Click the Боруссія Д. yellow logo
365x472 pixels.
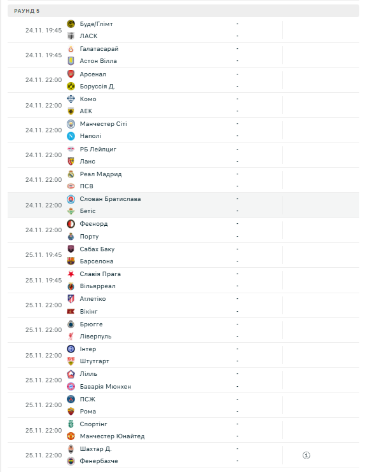[71, 86]
